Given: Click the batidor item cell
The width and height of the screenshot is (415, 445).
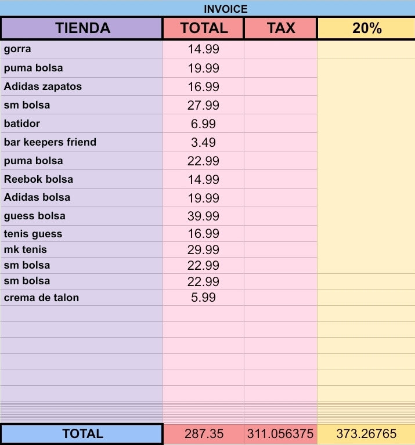Looking at the screenshot, I should 82,124.
